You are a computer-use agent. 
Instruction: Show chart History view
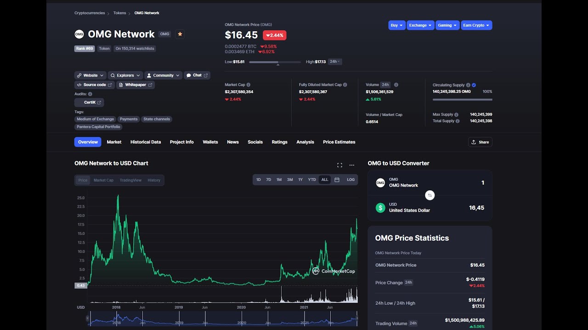pyautogui.click(x=154, y=180)
